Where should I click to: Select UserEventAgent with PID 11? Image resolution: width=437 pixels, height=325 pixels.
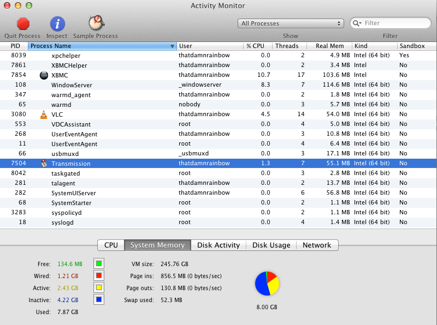point(218,143)
